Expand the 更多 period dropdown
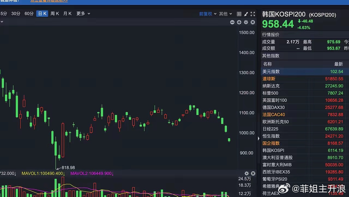Image resolution: width=349 pixels, height=197 pixels. pyautogui.click(x=83, y=14)
